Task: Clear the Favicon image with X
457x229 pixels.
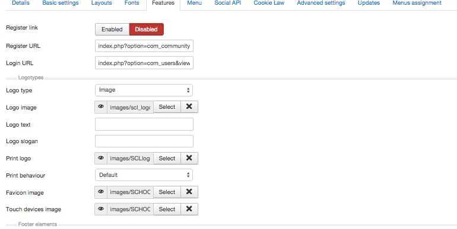Action: click(189, 192)
